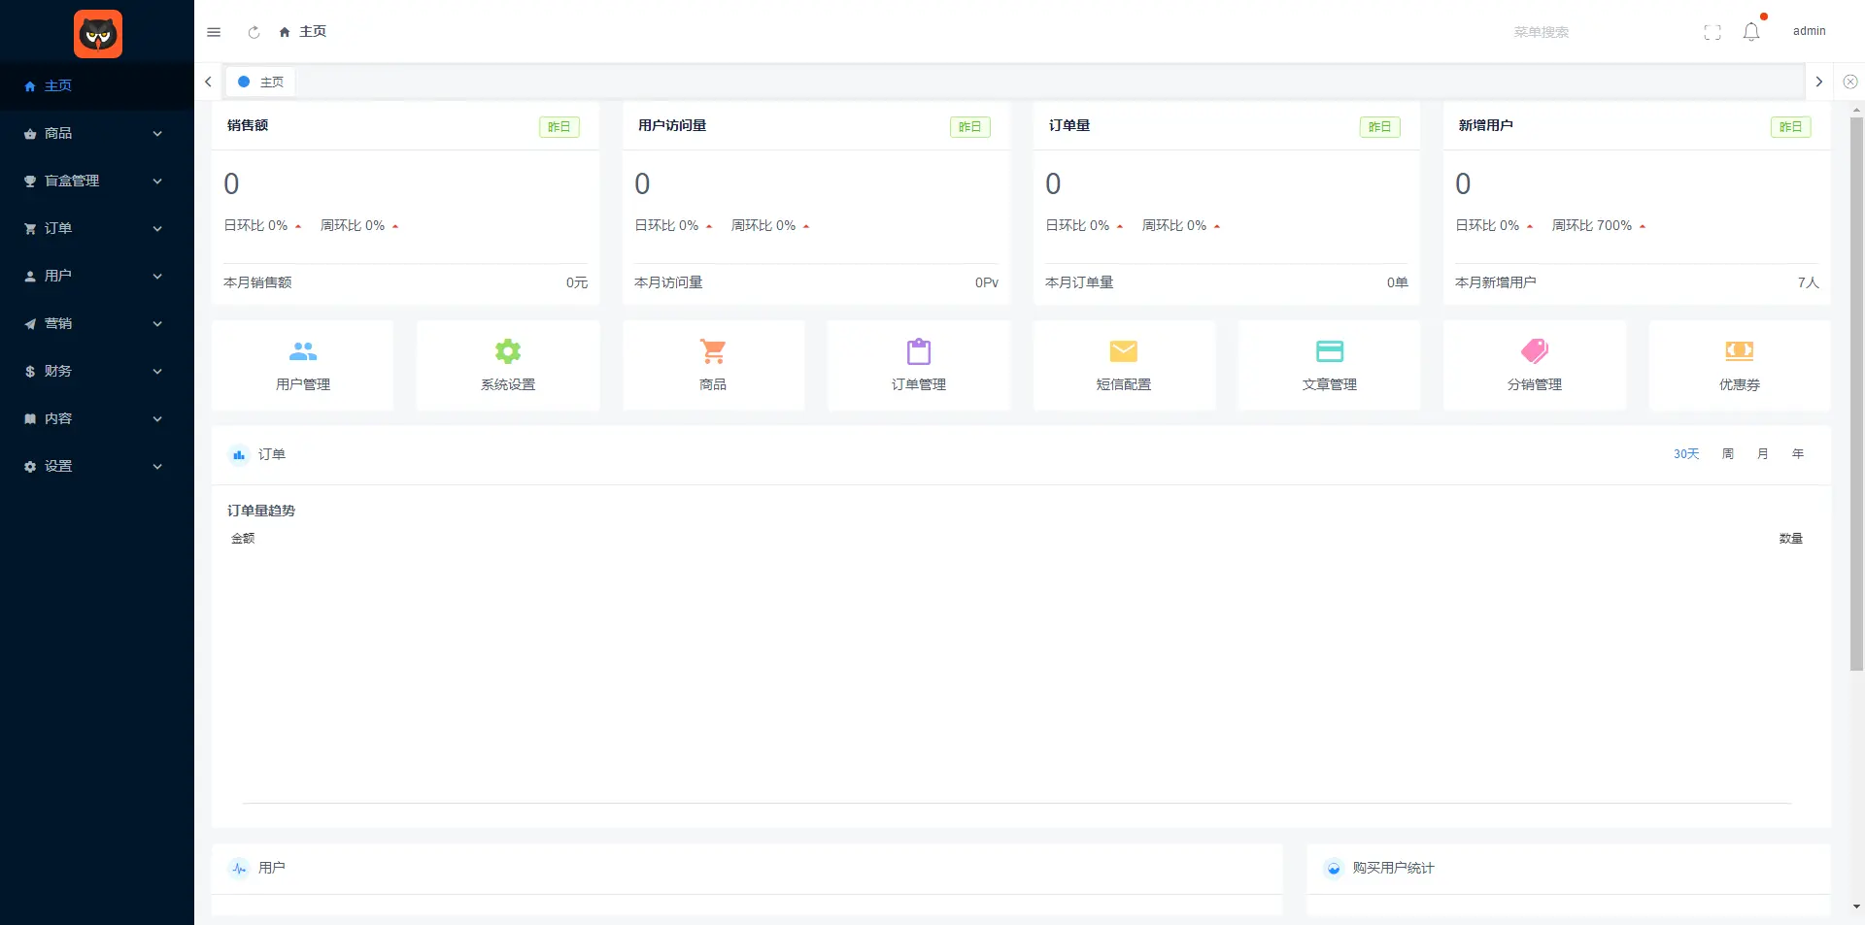
Task: Switch to the 主页 page tab
Action: coord(262,83)
